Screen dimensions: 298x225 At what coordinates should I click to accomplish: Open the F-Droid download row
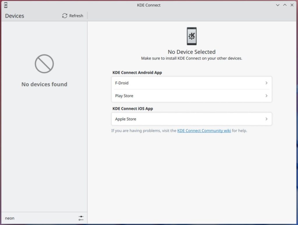click(x=191, y=83)
